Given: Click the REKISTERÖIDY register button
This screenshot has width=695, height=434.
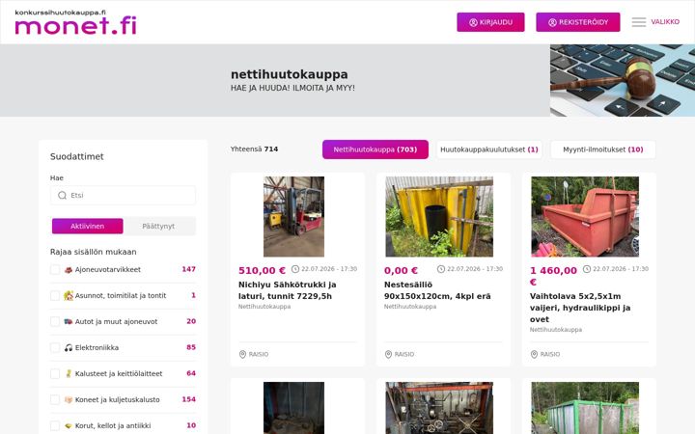Looking at the screenshot, I should [x=578, y=22].
